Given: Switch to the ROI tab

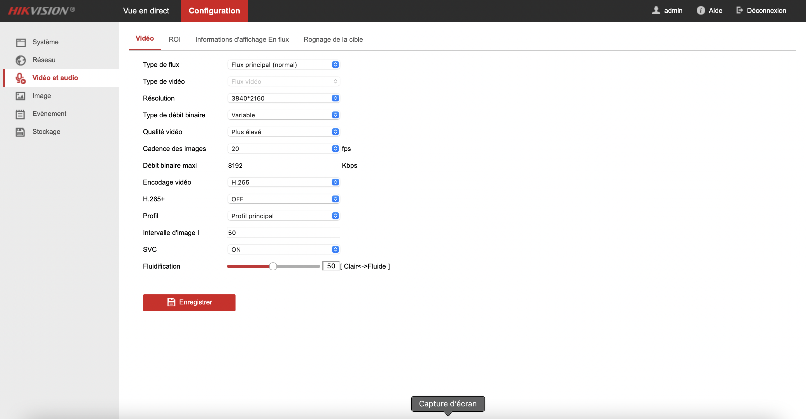Looking at the screenshot, I should coord(174,39).
